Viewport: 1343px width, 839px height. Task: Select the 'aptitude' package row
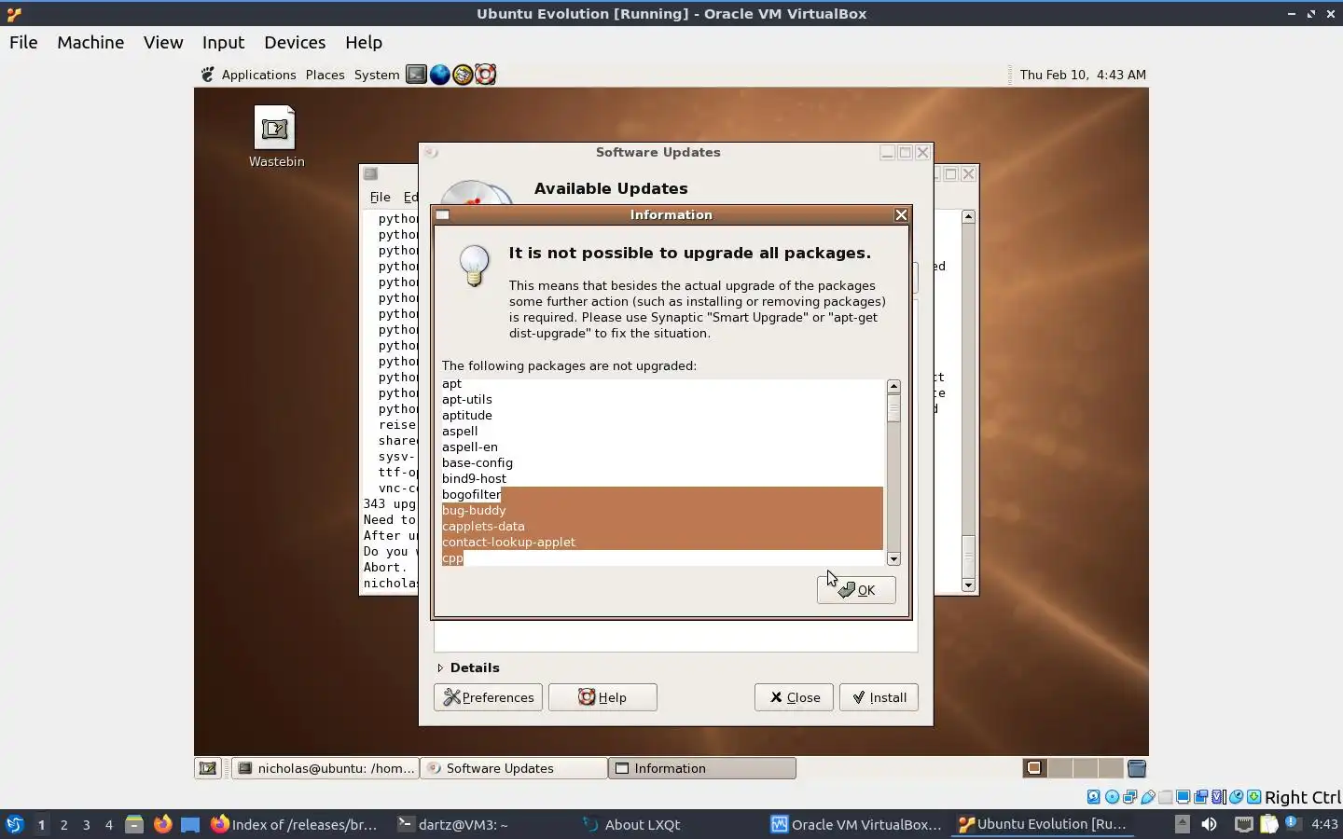coord(662,415)
